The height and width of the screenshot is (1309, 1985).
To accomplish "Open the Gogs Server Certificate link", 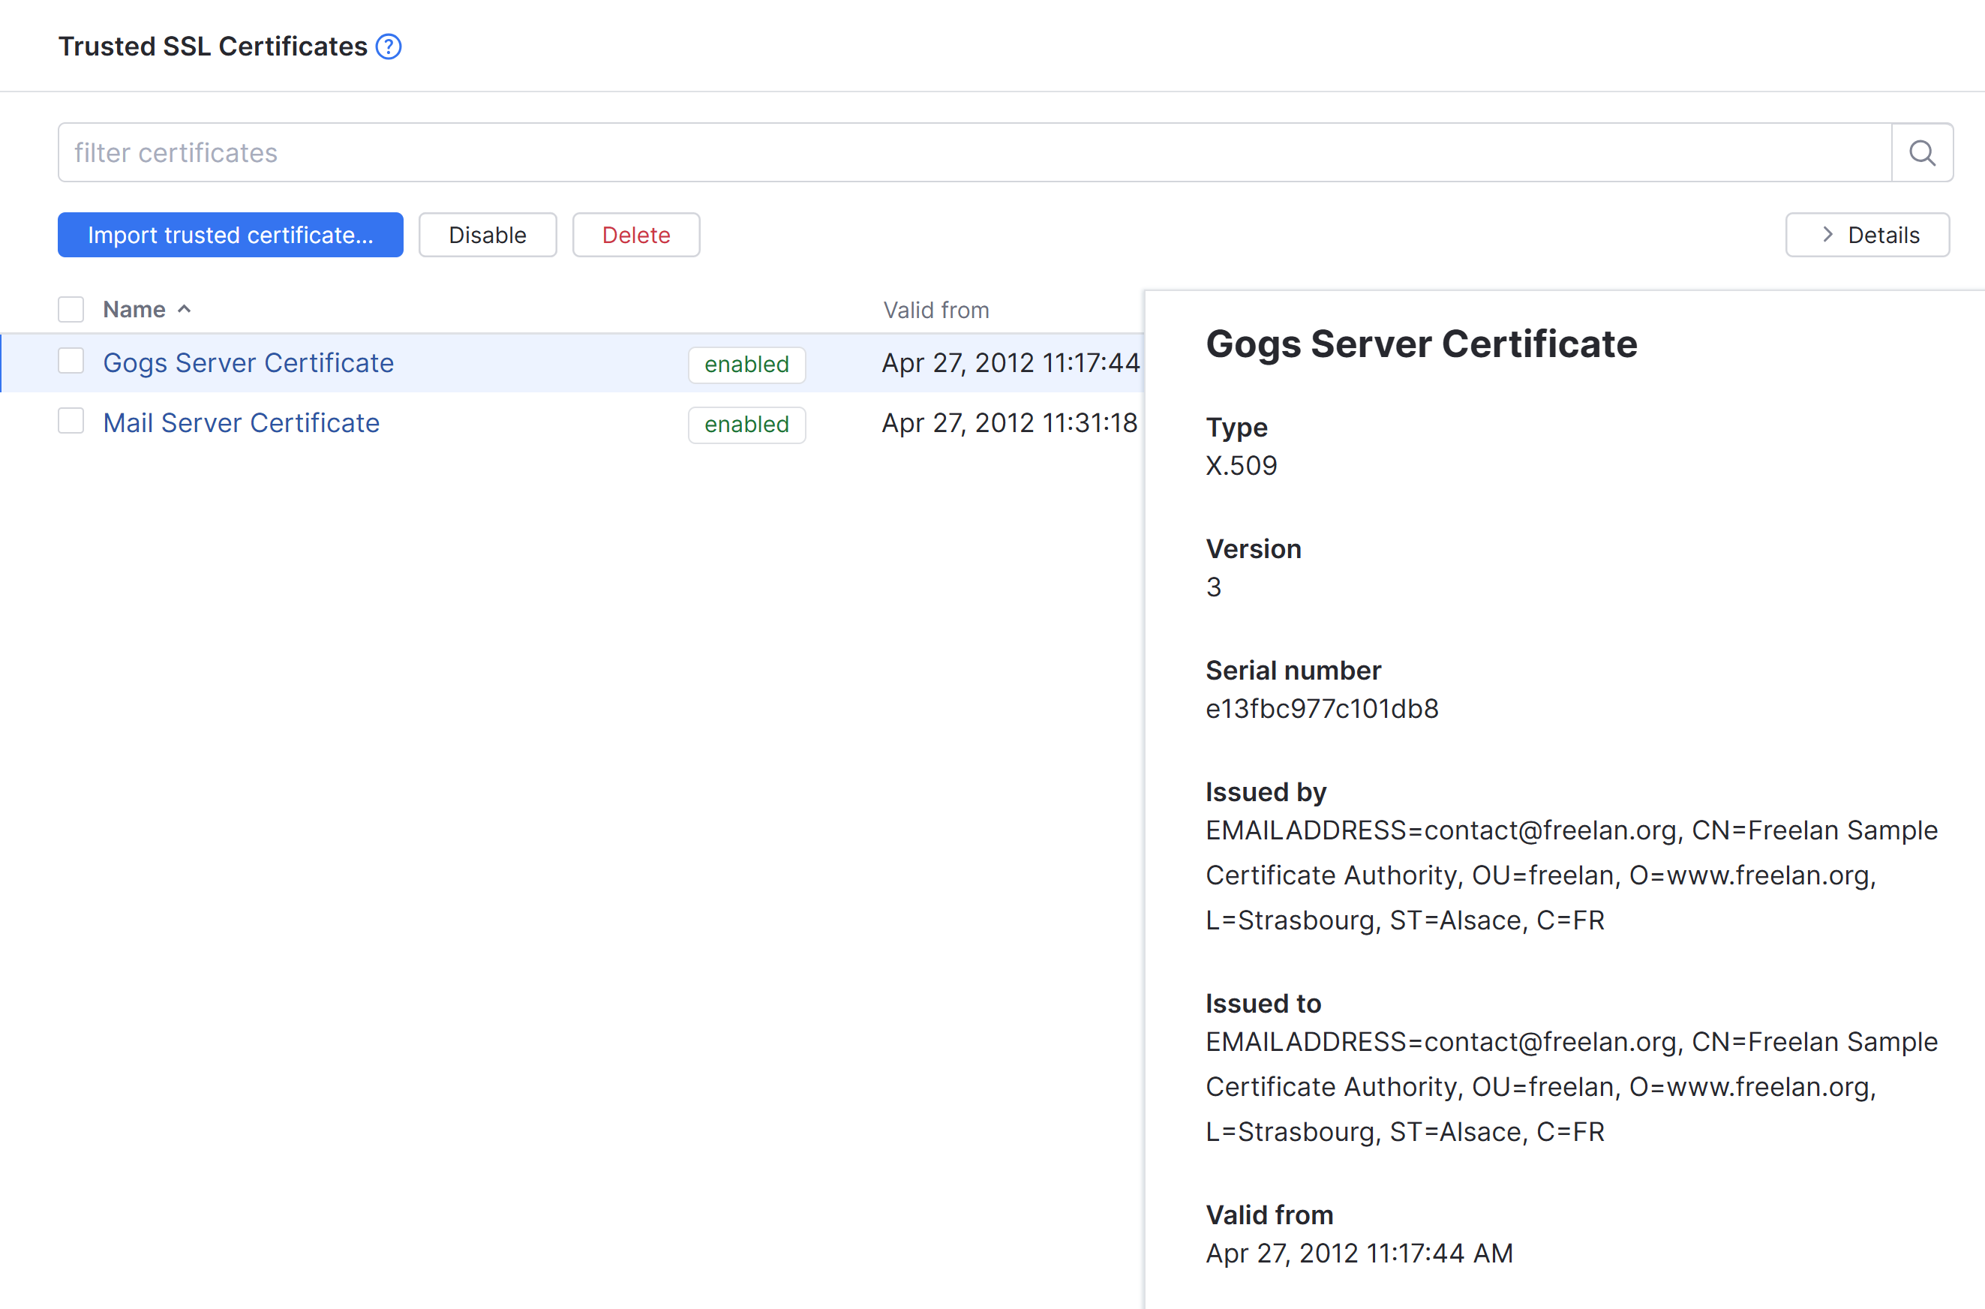I will (248, 362).
